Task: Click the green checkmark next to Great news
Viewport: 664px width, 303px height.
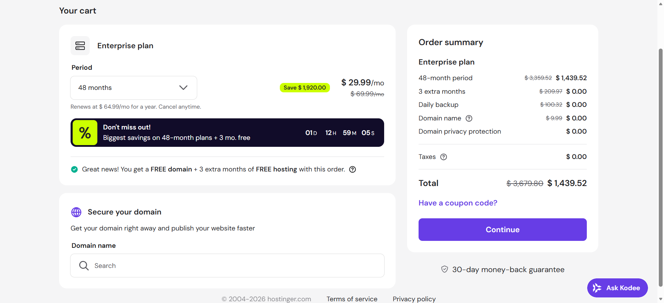Action: pyautogui.click(x=74, y=169)
